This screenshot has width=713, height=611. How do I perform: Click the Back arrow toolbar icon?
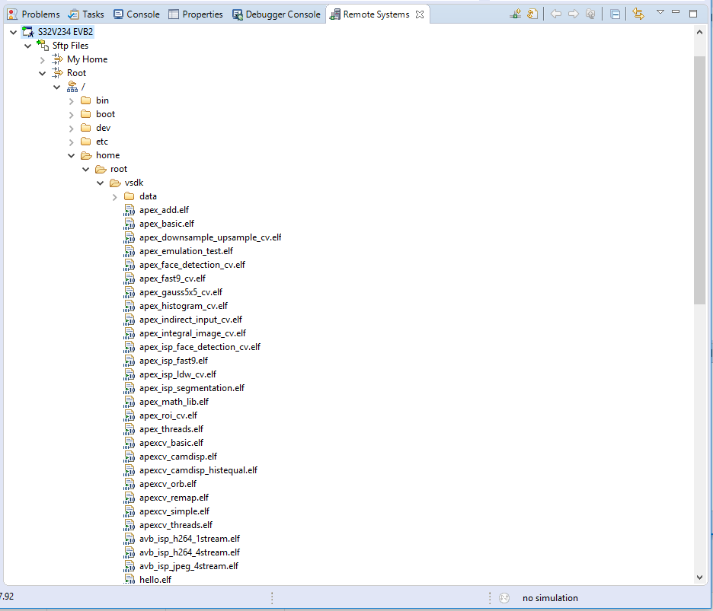click(x=555, y=14)
